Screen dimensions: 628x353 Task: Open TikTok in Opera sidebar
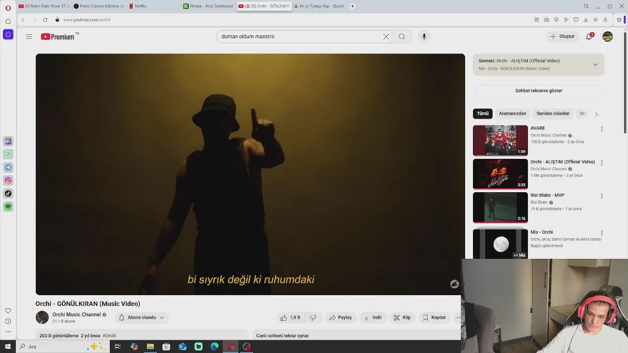pos(8,194)
